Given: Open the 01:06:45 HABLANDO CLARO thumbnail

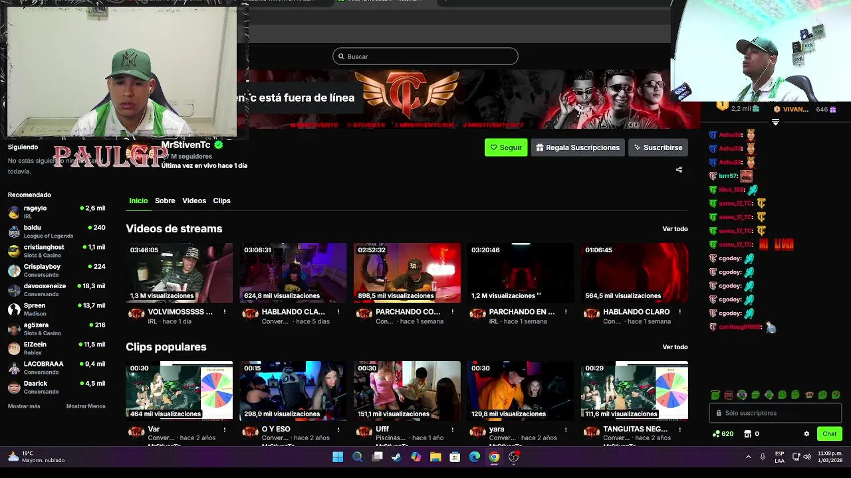Looking at the screenshot, I should (635, 272).
